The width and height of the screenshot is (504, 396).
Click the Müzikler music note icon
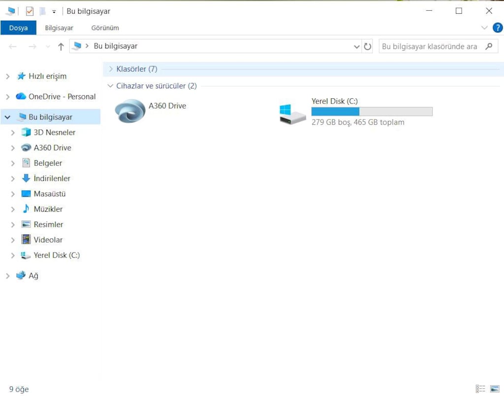tap(26, 209)
